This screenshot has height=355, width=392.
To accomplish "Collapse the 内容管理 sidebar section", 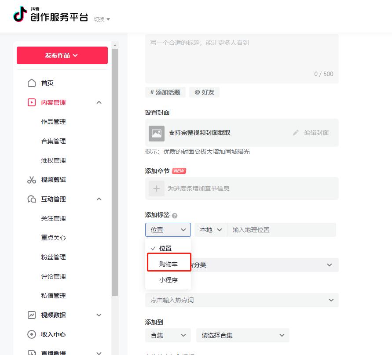I will tap(99, 102).
